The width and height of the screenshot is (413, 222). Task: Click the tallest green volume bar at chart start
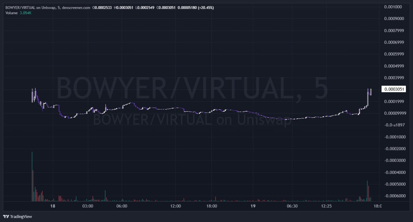pyautogui.click(x=32, y=176)
